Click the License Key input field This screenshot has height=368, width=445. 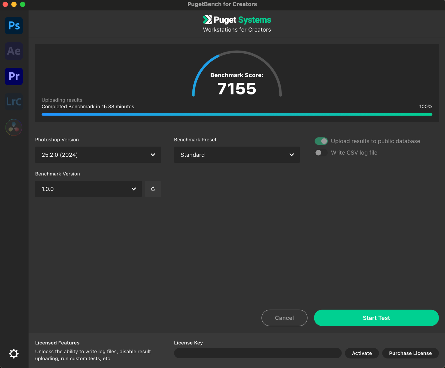click(258, 353)
